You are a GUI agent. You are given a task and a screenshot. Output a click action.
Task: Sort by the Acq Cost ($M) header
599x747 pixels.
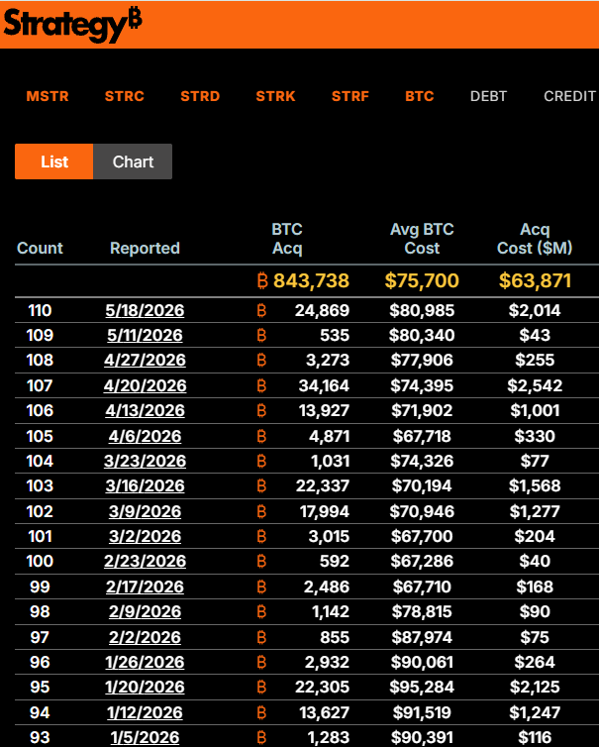tap(535, 239)
